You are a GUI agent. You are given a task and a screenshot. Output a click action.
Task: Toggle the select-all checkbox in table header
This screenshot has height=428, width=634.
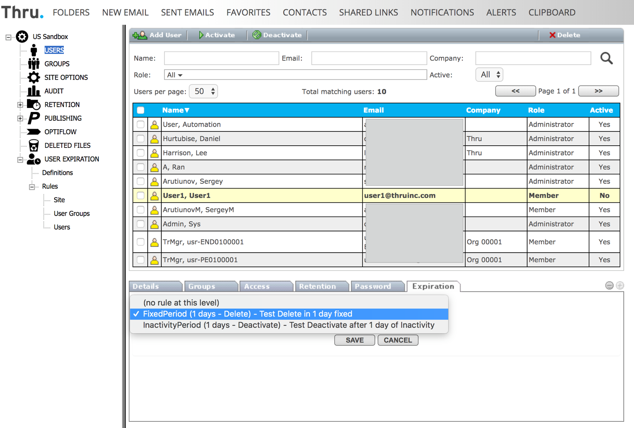141,110
